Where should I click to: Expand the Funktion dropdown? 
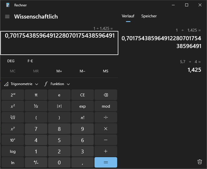point(57,84)
